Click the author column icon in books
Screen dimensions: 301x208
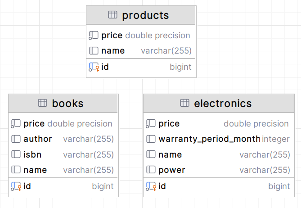[x=16, y=139]
